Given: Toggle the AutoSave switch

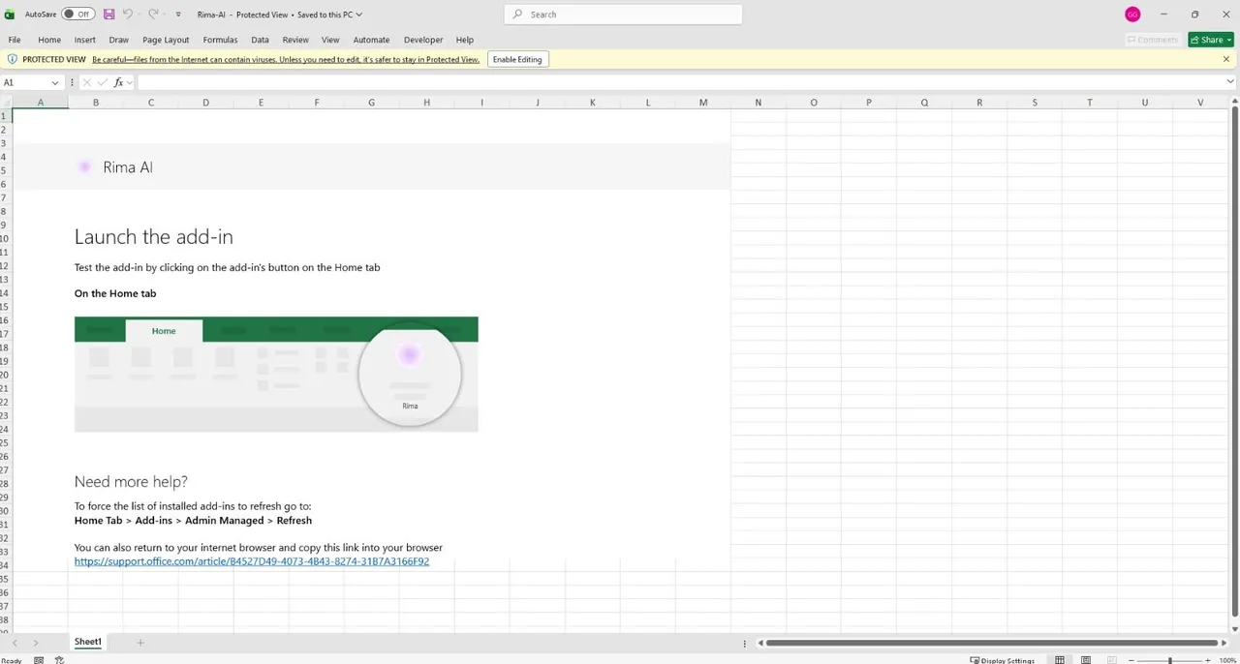Looking at the screenshot, I should click(x=77, y=15).
